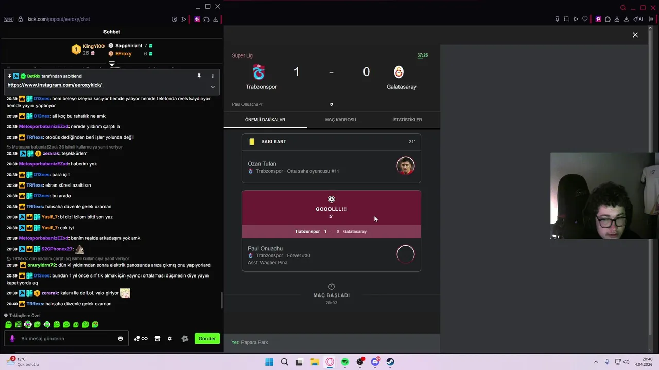Open pinned message three-dot menu
Screen dimensions: 659x370
point(213,76)
